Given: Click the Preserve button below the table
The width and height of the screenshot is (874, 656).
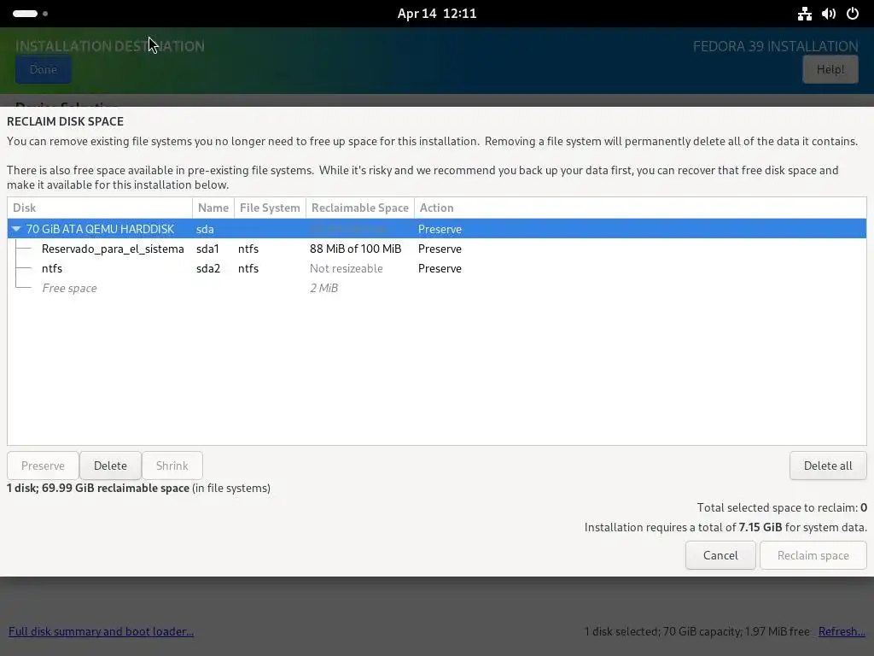Looking at the screenshot, I should pyautogui.click(x=43, y=466).
